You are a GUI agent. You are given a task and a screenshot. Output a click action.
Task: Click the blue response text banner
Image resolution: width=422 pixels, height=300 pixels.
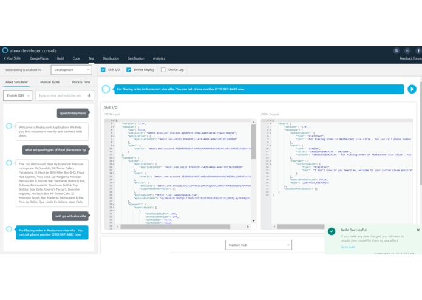click(259, 89)
